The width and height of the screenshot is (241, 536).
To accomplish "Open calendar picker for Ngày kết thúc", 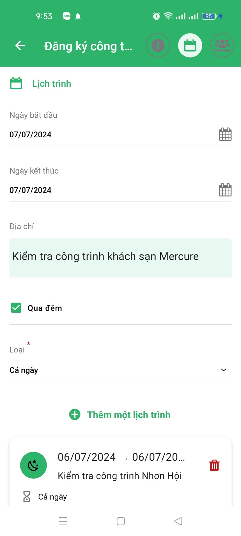I will pos(225,190).
